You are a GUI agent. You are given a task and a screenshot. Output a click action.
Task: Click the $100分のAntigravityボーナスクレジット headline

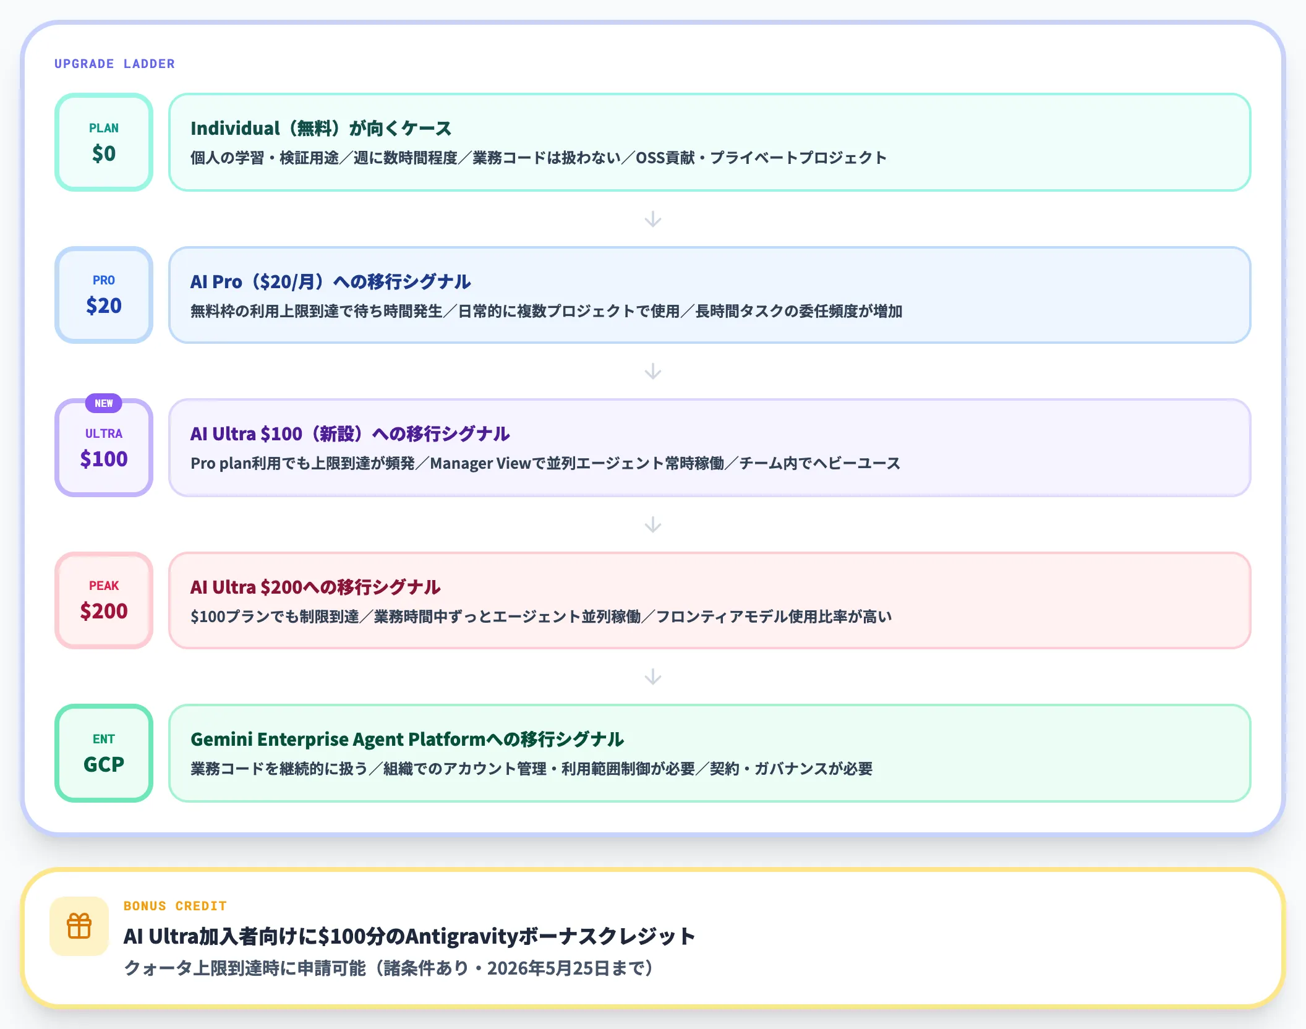[409, 936]
